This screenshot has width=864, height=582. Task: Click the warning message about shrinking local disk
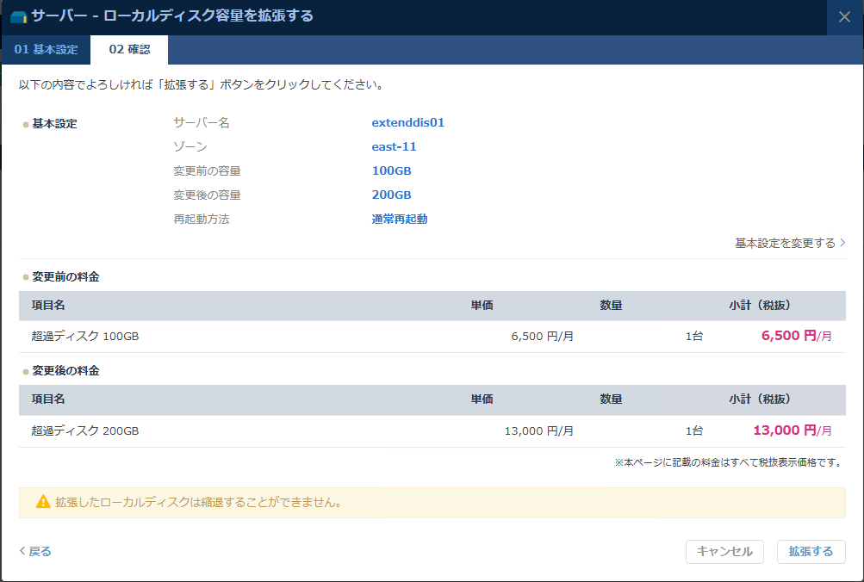pyautogui.click(x=198, y=502)
